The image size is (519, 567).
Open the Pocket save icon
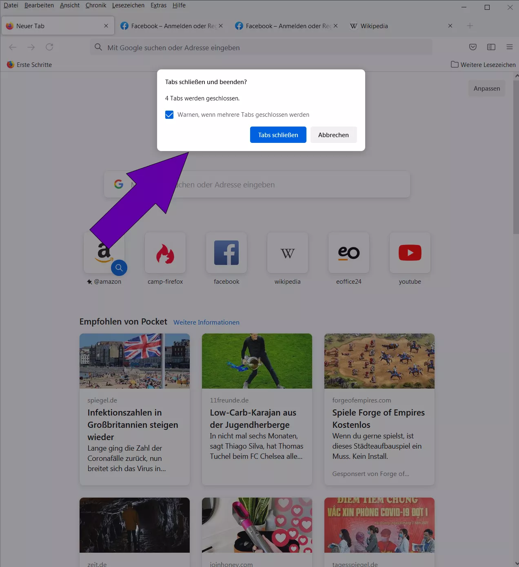[473, 47]
